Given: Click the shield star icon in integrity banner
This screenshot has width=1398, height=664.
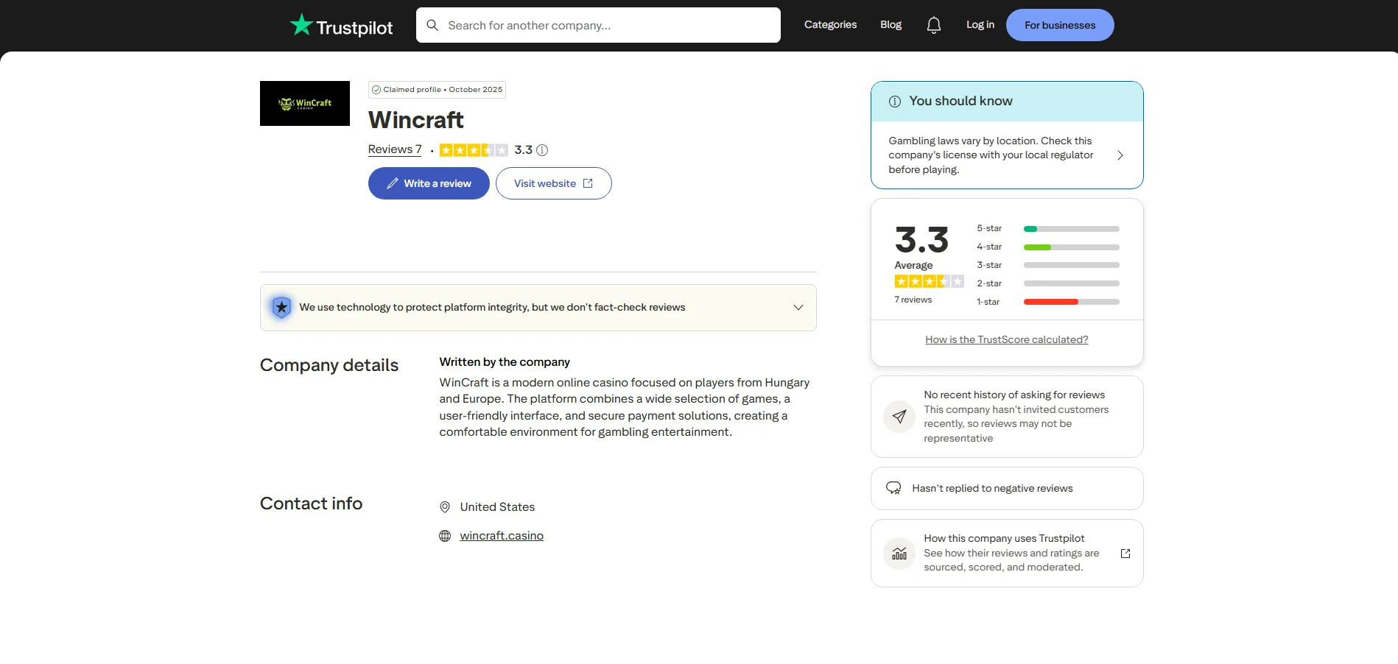Looking at the screenshot, I should point(281,307).
